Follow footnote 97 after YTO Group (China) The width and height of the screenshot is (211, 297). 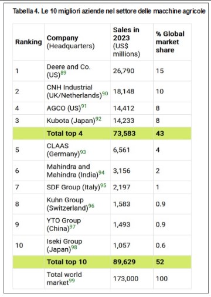coord(73,226)
